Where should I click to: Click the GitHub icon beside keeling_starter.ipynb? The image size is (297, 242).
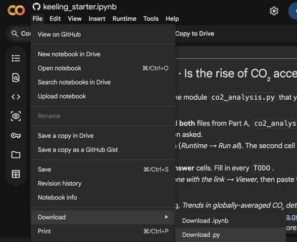coord(36,7)
